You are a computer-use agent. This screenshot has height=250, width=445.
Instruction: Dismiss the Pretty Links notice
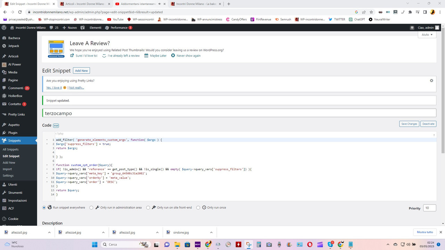(431, 81)
